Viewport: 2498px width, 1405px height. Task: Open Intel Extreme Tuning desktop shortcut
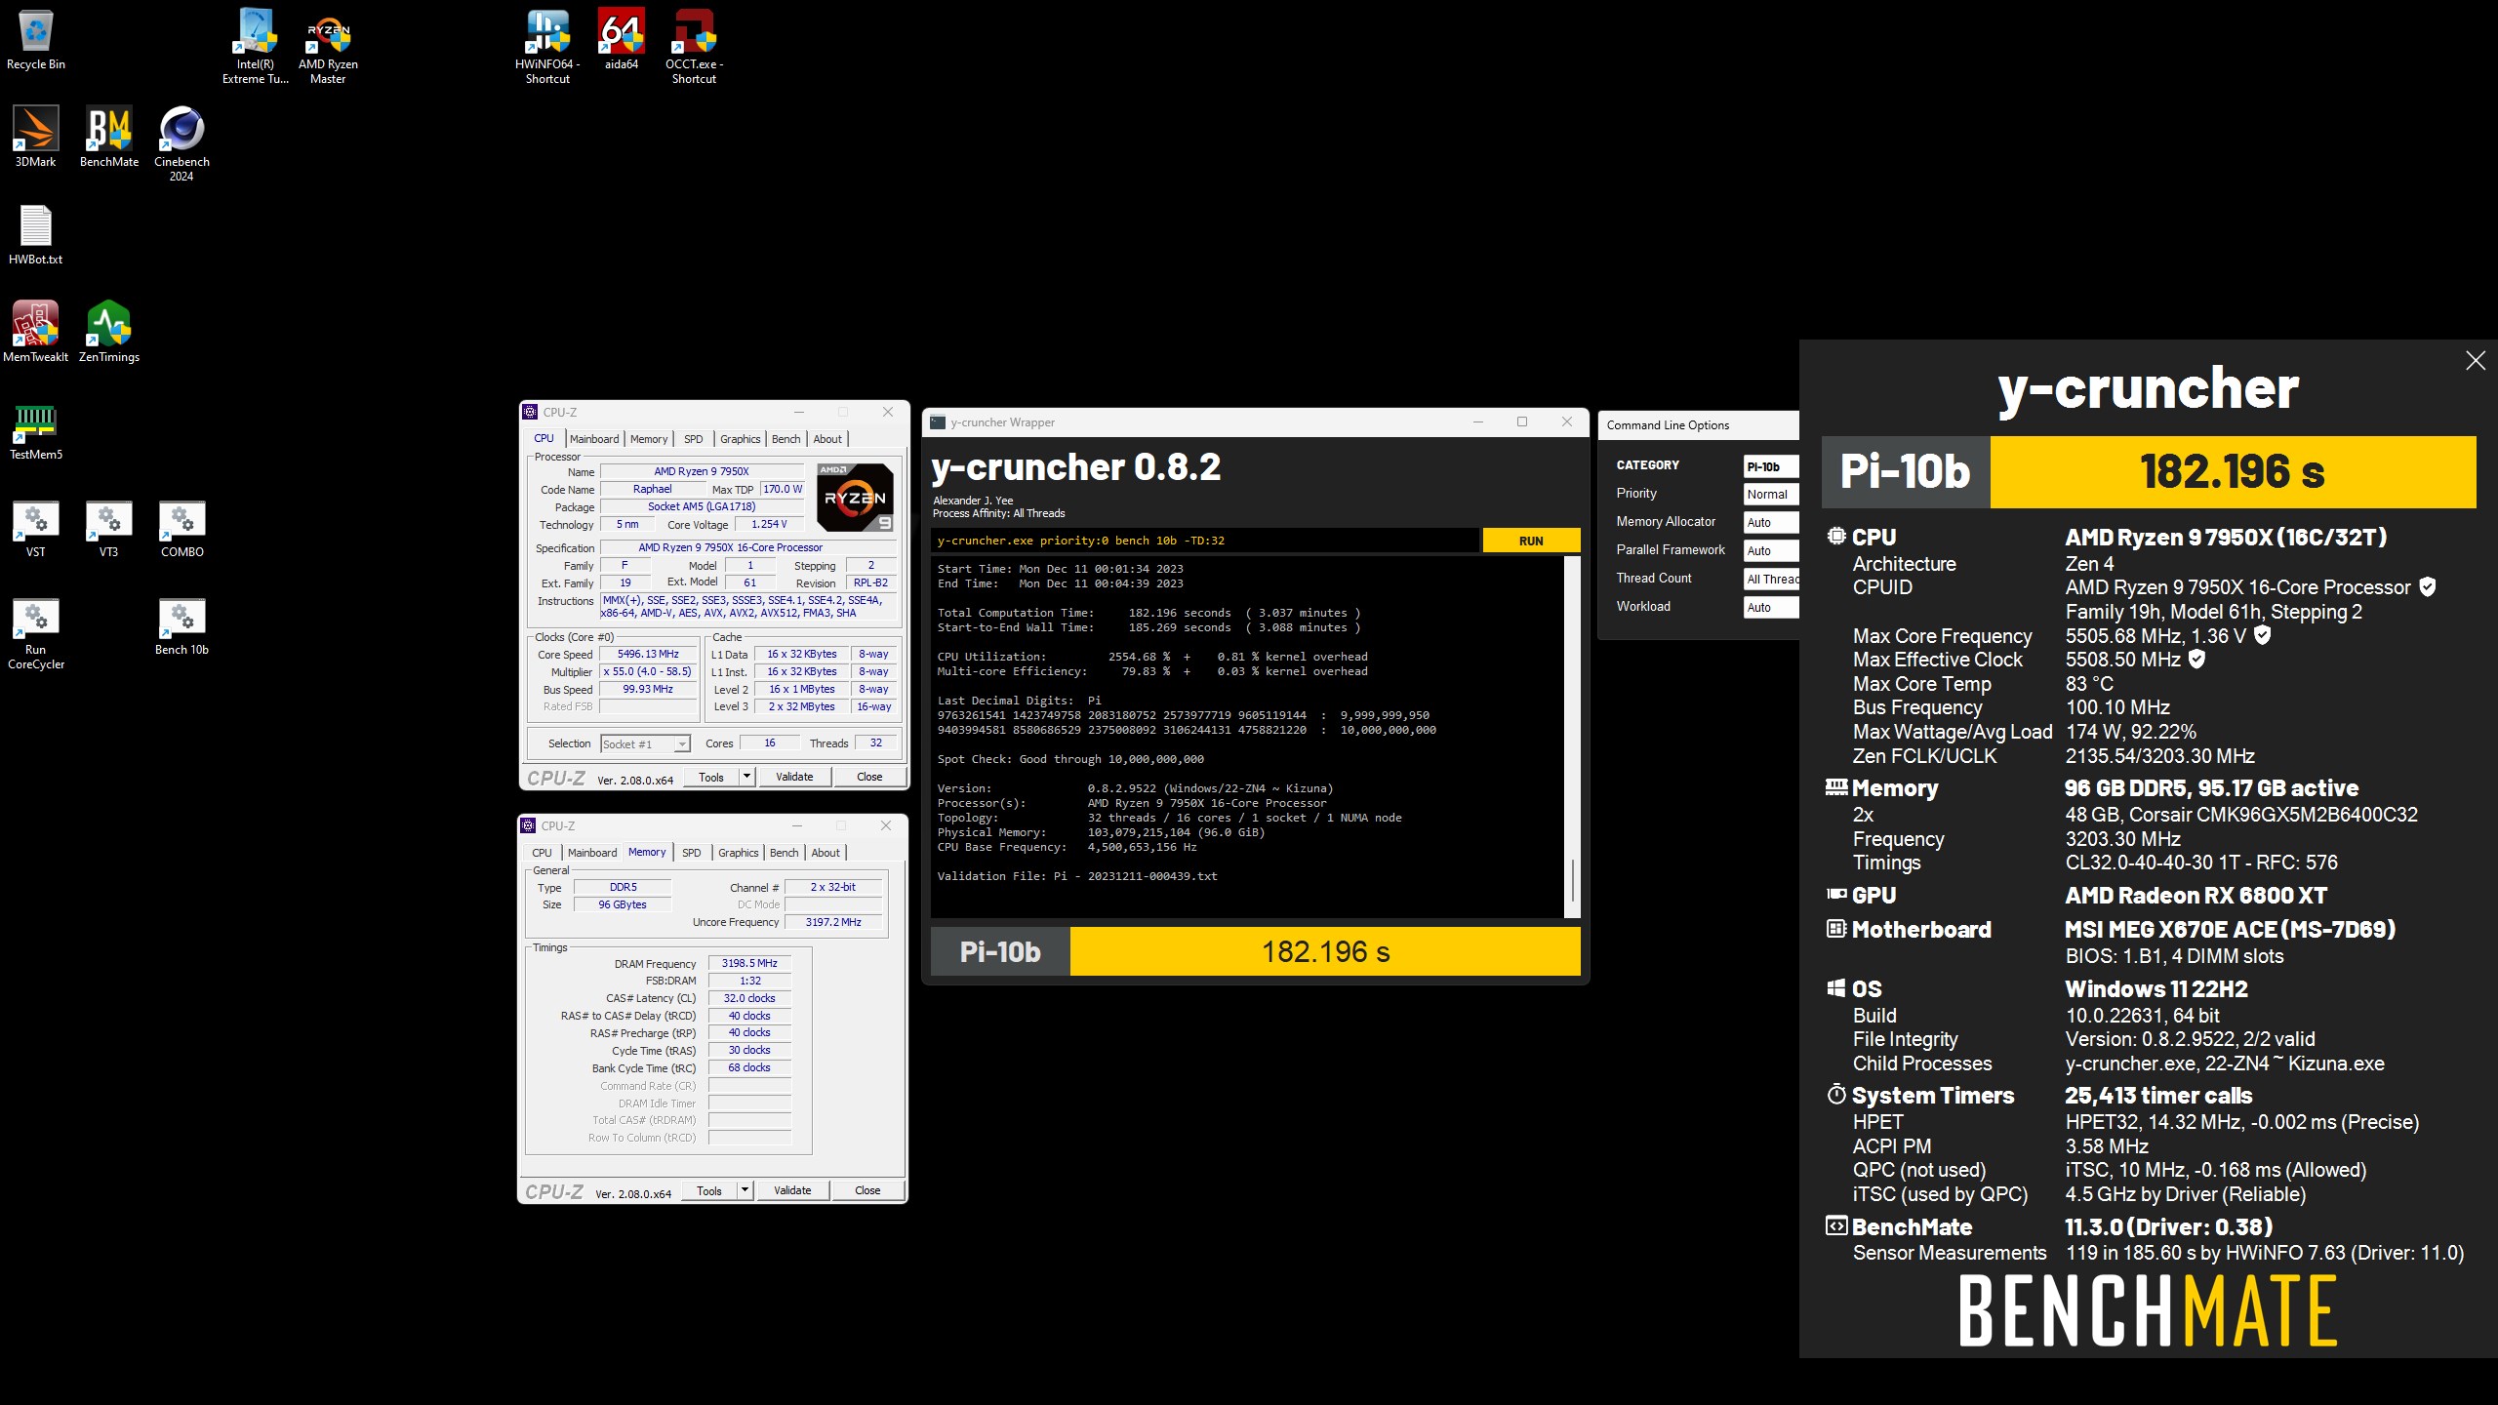click(x=256, y=45)
